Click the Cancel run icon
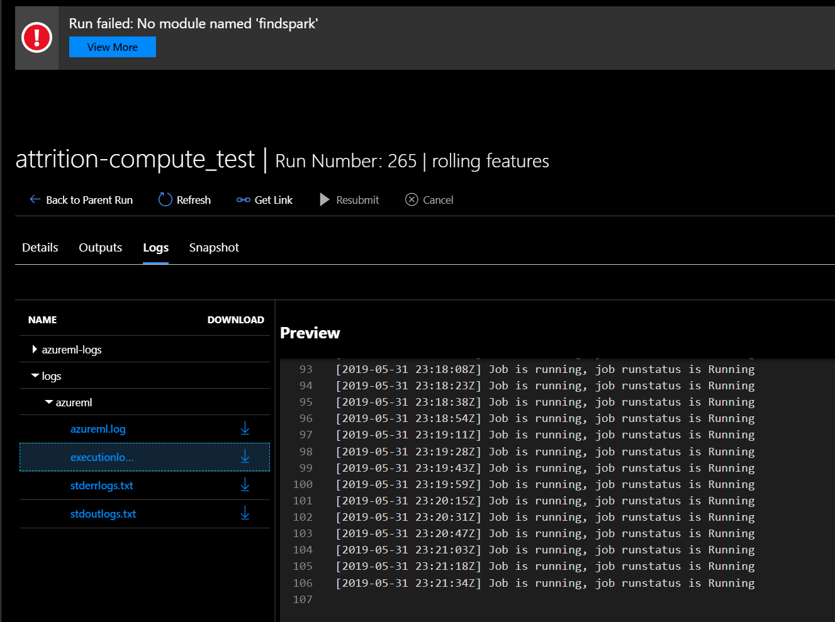The height and width of the screenshot is (622, 835). 412,199
